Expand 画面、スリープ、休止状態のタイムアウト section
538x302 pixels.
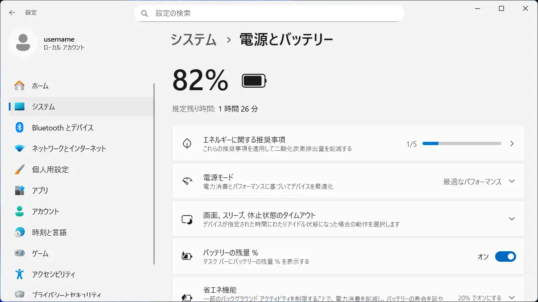(512, 219)
